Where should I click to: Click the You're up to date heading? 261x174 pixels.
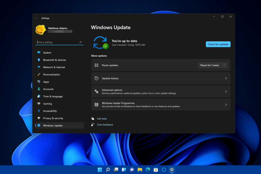(x=125, y=41)
